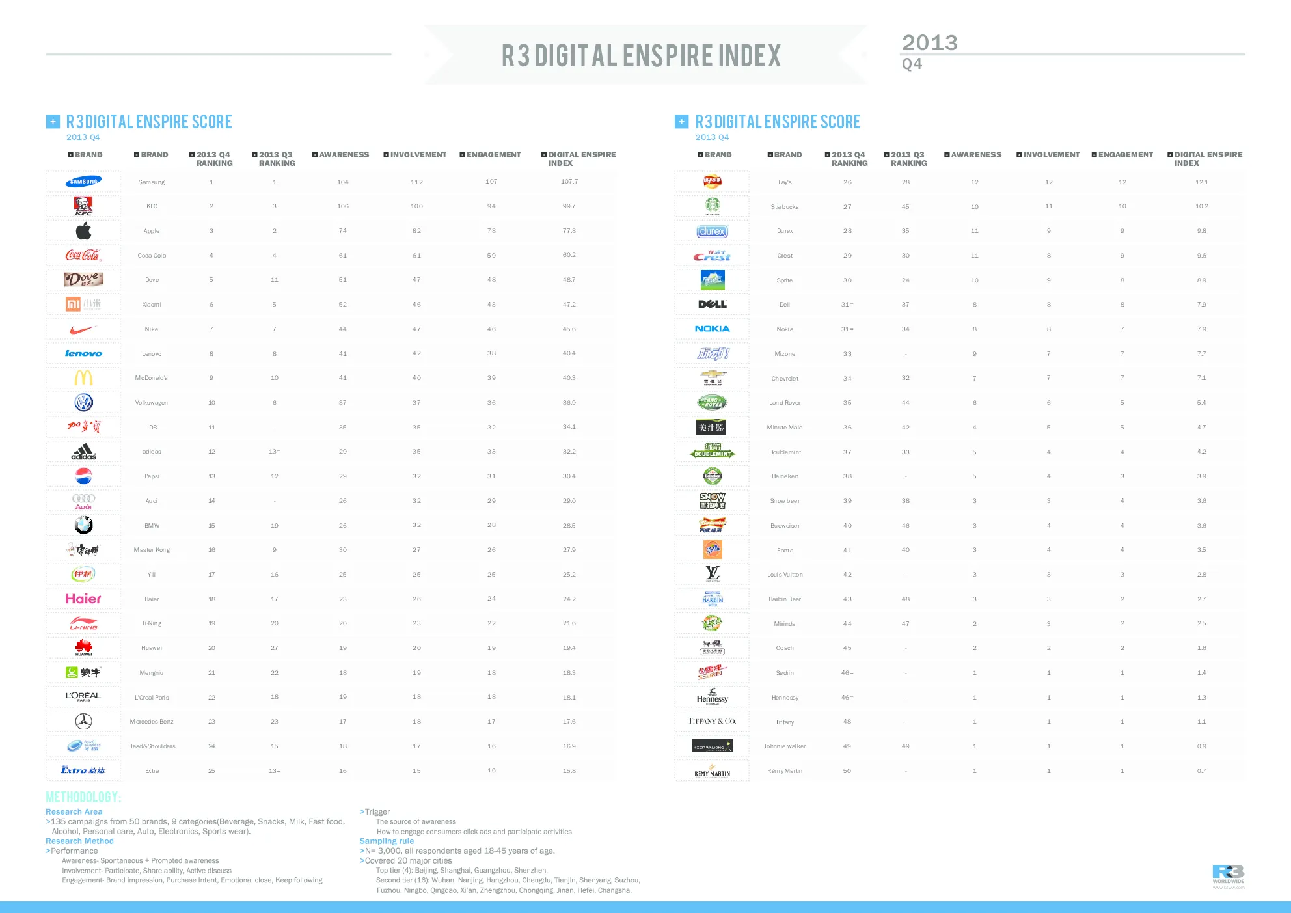Click the Chevrolet bowtie logo
Screen dimensions: 1291x913
713,377
